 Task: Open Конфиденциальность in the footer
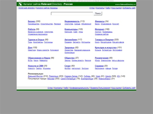click(79, 88)
